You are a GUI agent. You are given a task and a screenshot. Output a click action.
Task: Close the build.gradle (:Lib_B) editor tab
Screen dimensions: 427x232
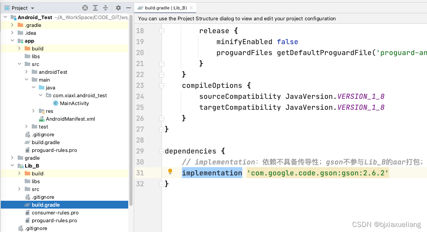pos(191,8)
